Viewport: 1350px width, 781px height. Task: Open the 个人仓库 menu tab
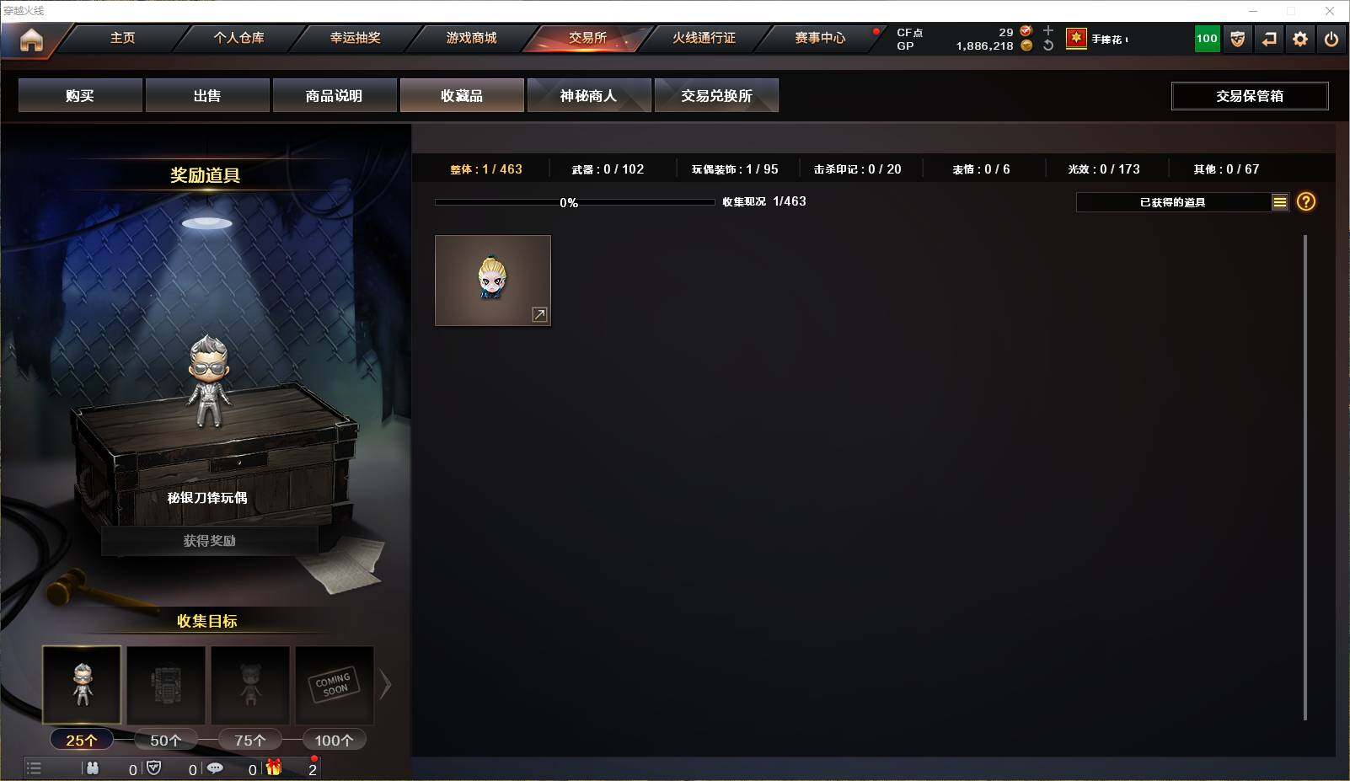click(x=238, y=38)
